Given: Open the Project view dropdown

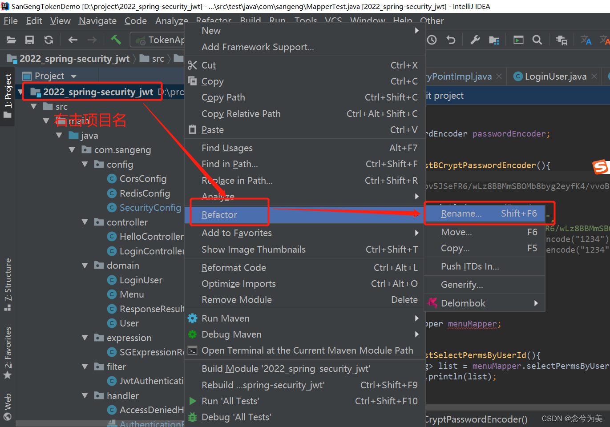Looking at the screenshot, I should pos(74,76).
